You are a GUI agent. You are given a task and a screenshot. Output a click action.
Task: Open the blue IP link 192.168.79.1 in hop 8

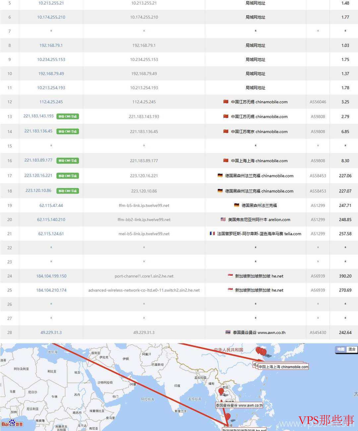click(51, 45)
